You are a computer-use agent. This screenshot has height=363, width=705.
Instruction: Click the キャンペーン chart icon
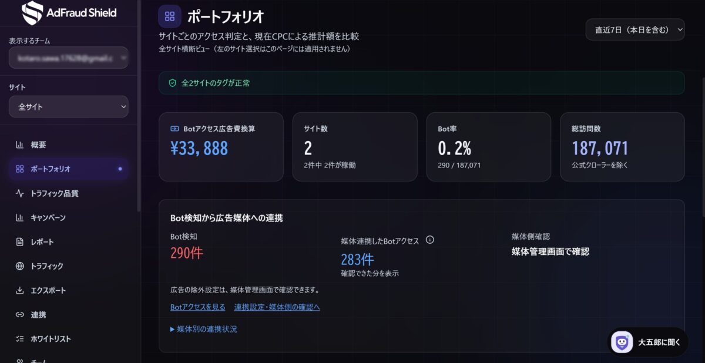[19, 217]
